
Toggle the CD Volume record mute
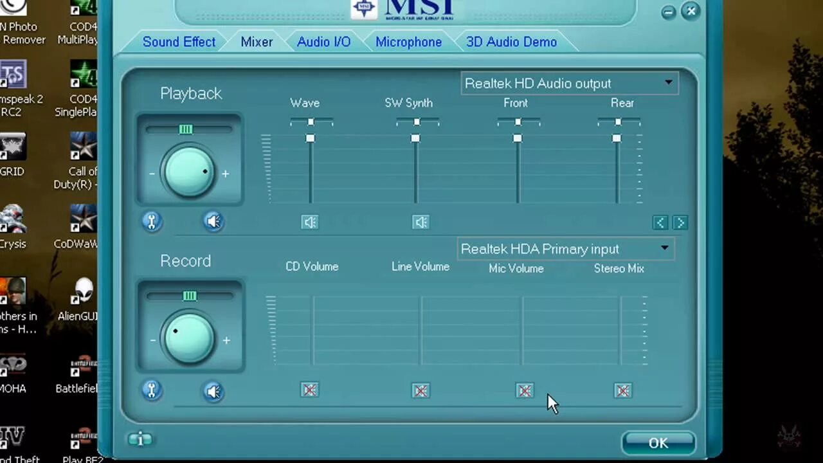310,390
